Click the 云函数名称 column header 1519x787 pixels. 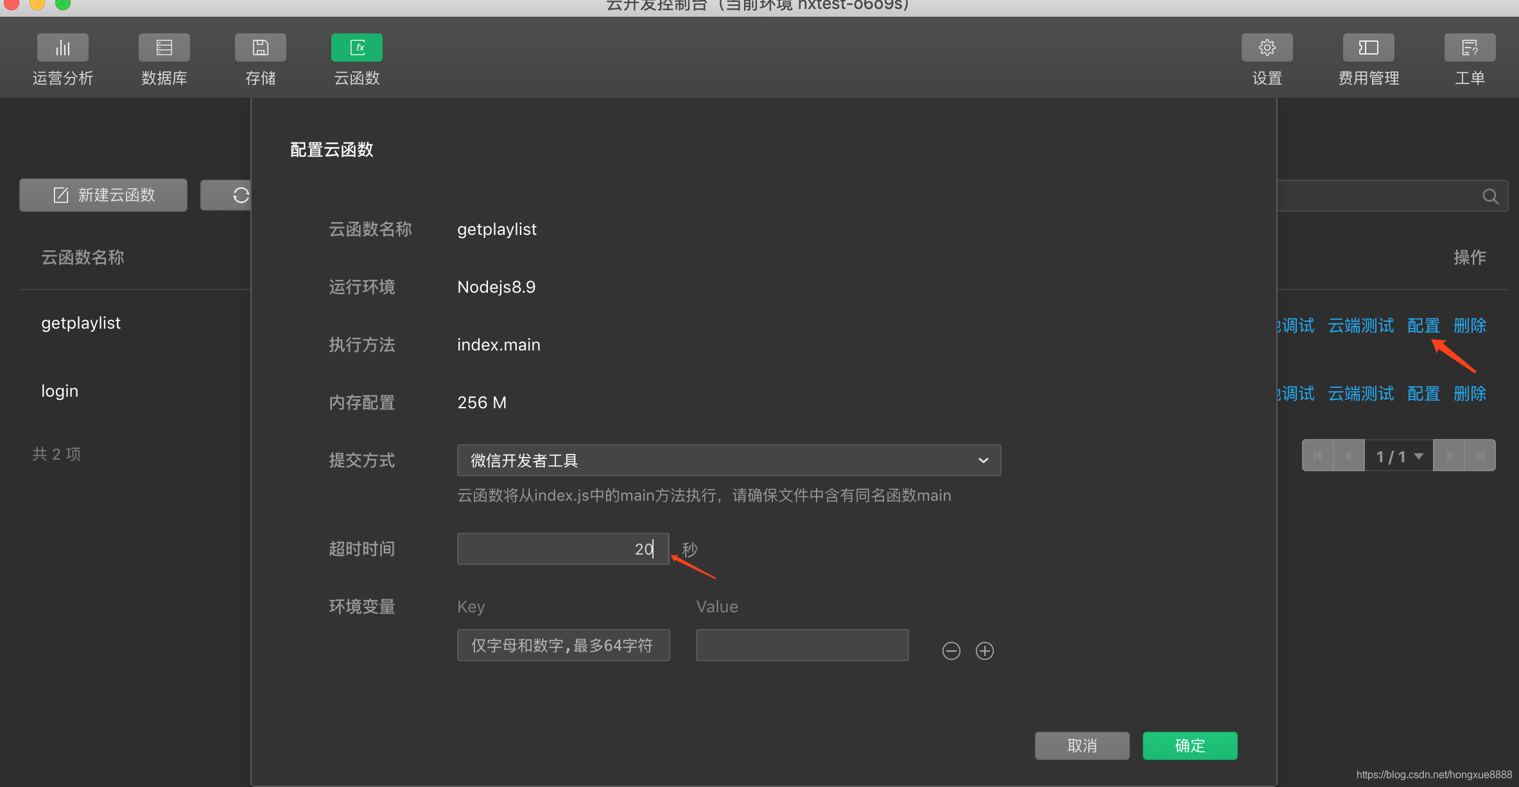point(83,257)
